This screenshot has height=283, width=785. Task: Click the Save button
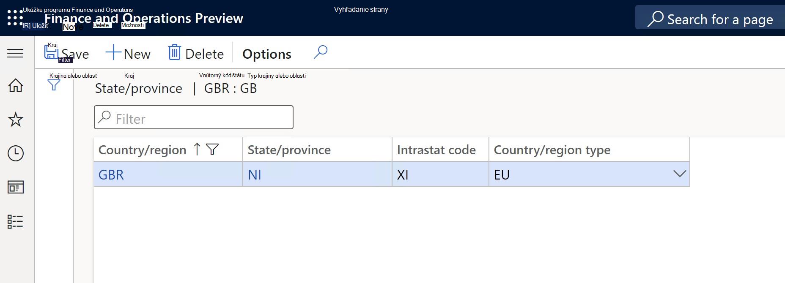[x=67, y=53]
